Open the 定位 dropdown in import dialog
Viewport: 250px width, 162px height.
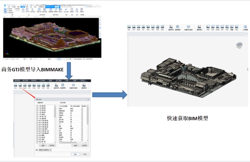45,150
